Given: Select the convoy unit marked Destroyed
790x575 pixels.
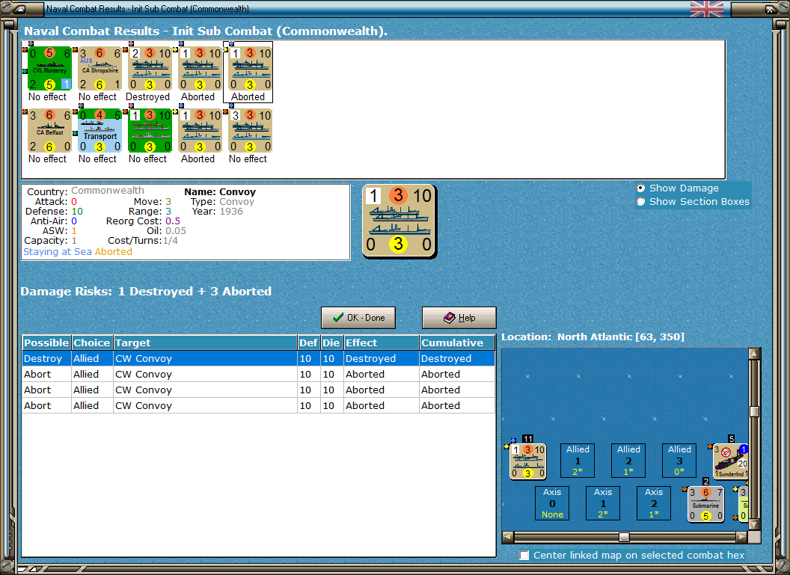Looking at the screenshot, I should [x=150, y=69].
